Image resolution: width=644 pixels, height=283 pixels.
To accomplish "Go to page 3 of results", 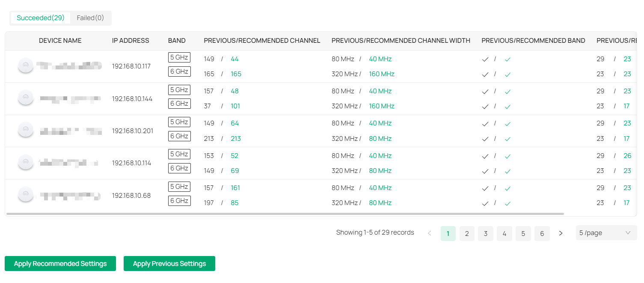I will point(486,233).
